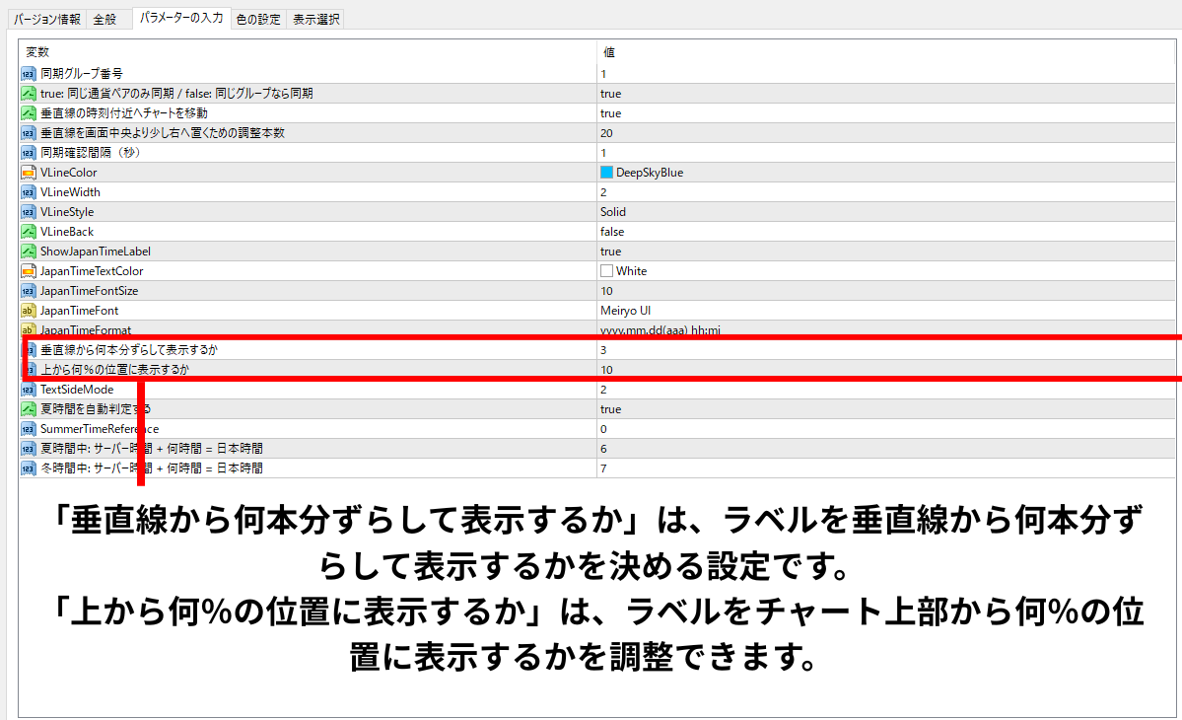Click the icon beside JapanTimeTextColor
The height and width of the screenshot is (720, 1182).
(x=28, y=271)
